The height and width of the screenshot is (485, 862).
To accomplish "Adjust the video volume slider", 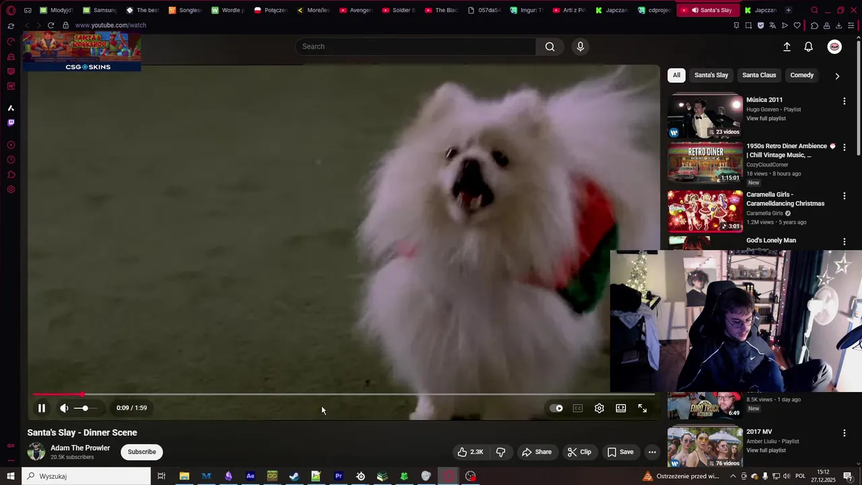I will (x=86, y=408).
